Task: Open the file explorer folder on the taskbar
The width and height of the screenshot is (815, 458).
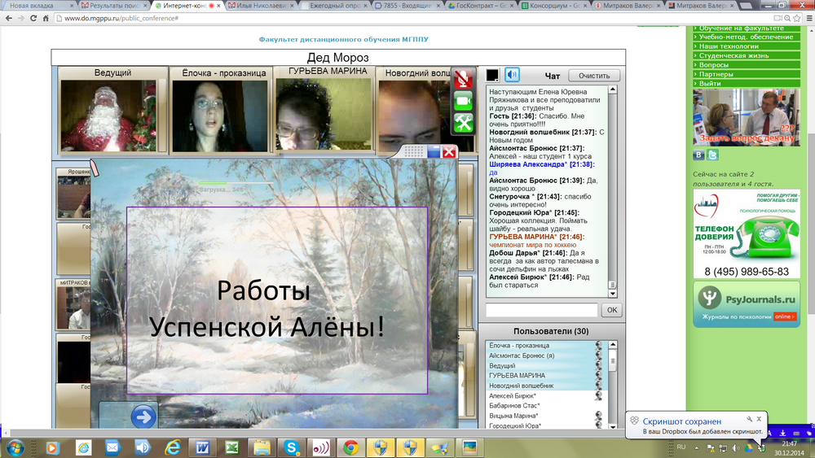Action: pyautogui.click(x=262, y=447)
